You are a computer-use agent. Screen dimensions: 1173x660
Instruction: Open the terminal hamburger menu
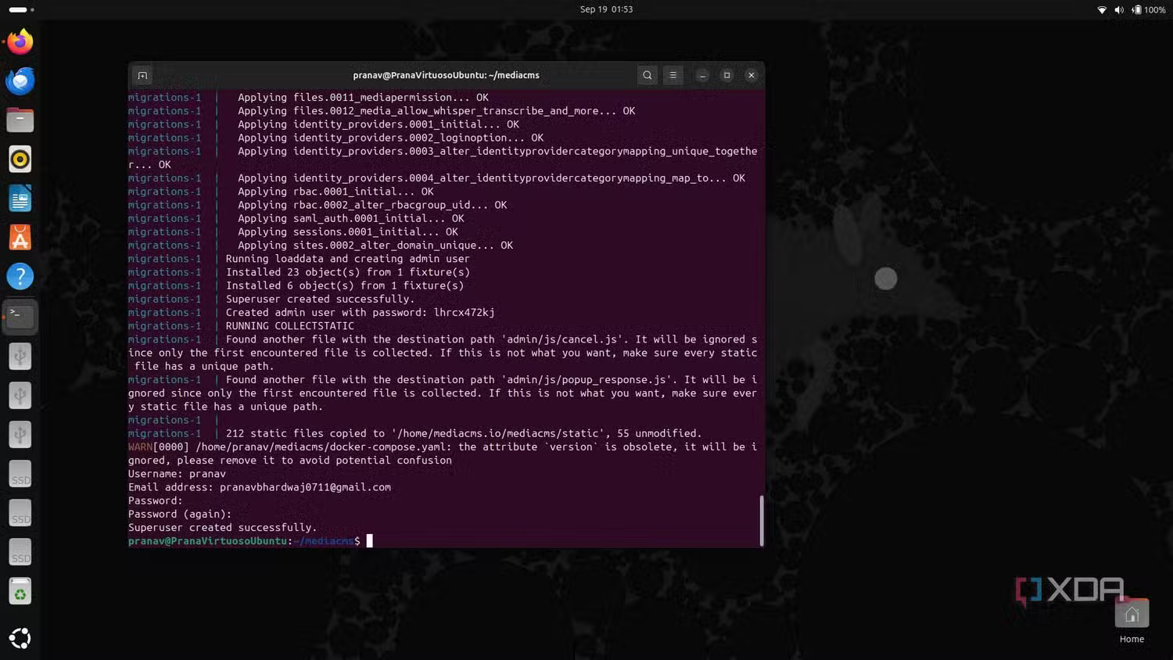673,76
